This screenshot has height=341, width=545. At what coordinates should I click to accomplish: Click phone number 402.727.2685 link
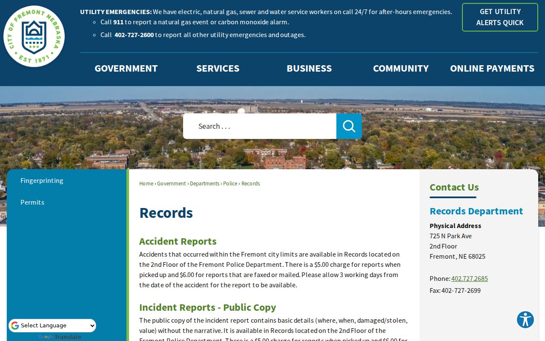(470, 279)
